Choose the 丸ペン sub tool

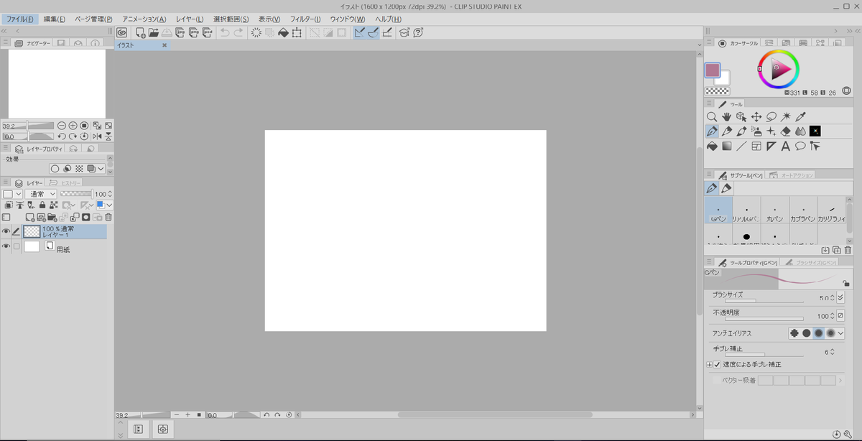click(774, 213)
